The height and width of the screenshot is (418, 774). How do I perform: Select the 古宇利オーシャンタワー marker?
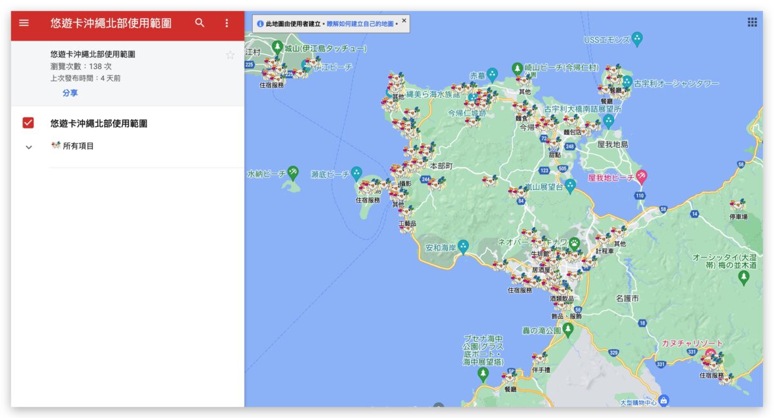pyautogui.click(x=627, y=83)
